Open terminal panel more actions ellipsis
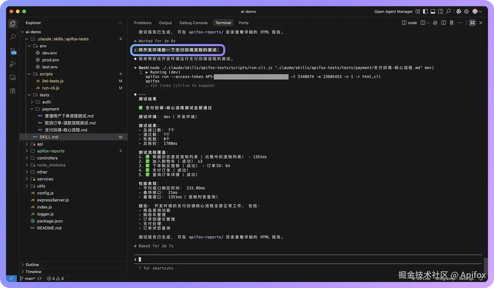 pos(460,23)
